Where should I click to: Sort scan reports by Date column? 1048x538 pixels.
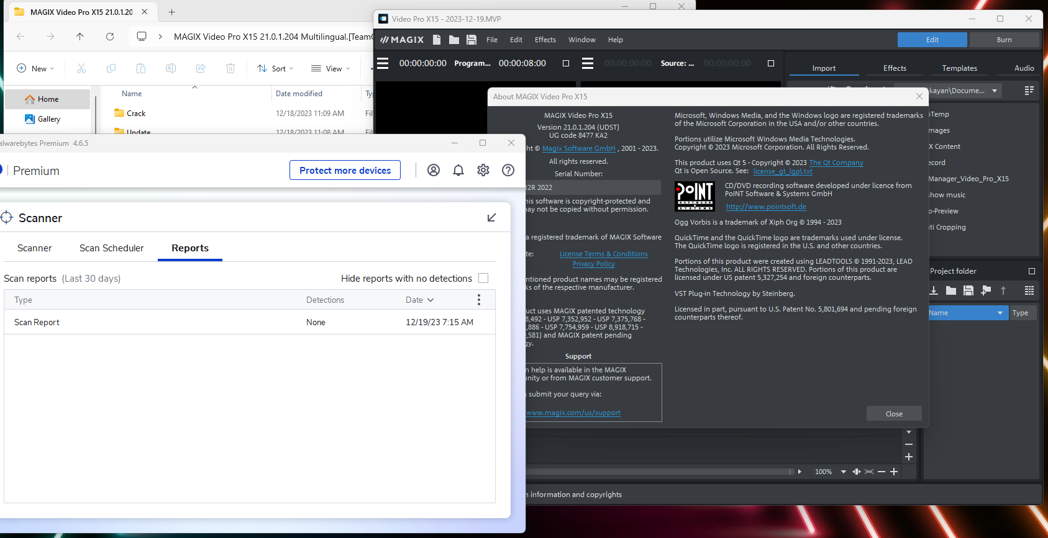pyautogui.click(x=420, y=300)
